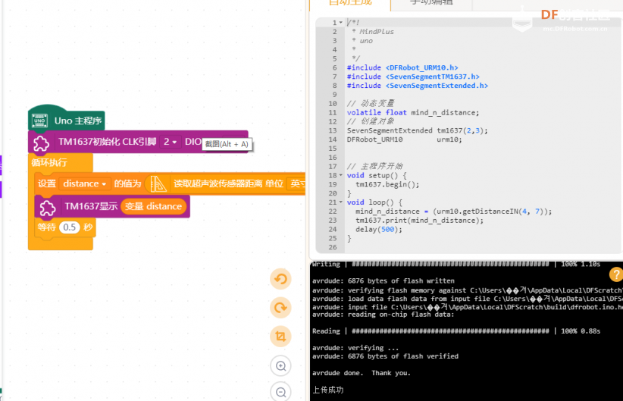The image size is (623, 401).
Task: Click 'avrdude done. Thank you.' console line
Action: [362, 373]
